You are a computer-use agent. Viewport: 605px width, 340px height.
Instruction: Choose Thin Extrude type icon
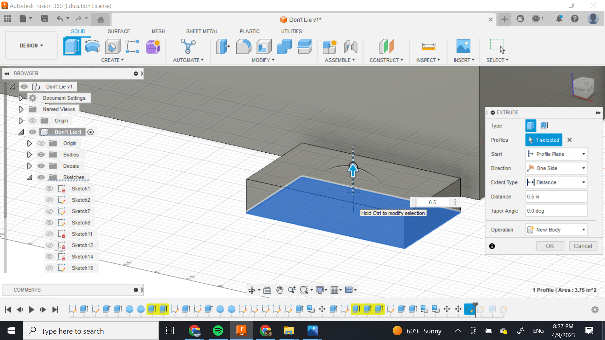[x=544, y=126]
